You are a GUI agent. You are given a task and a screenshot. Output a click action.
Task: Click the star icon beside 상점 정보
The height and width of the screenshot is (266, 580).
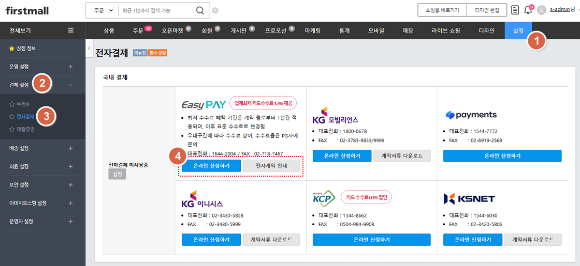click(11, 49)
